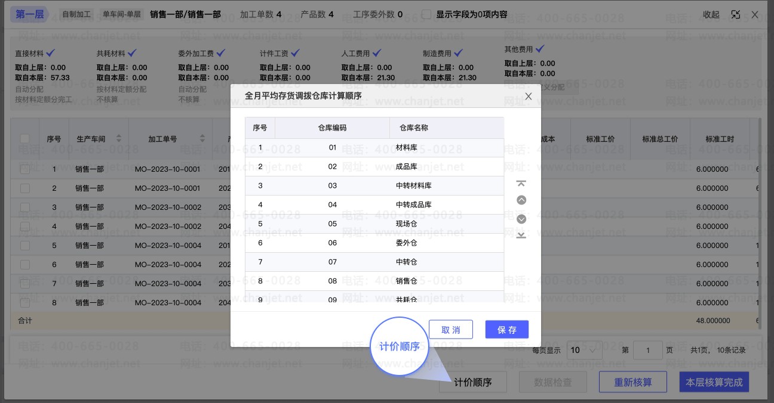Screen dimensions: 774x403
Task: Toggle the select-all checkbox in table header
Action: coord(25,139)
